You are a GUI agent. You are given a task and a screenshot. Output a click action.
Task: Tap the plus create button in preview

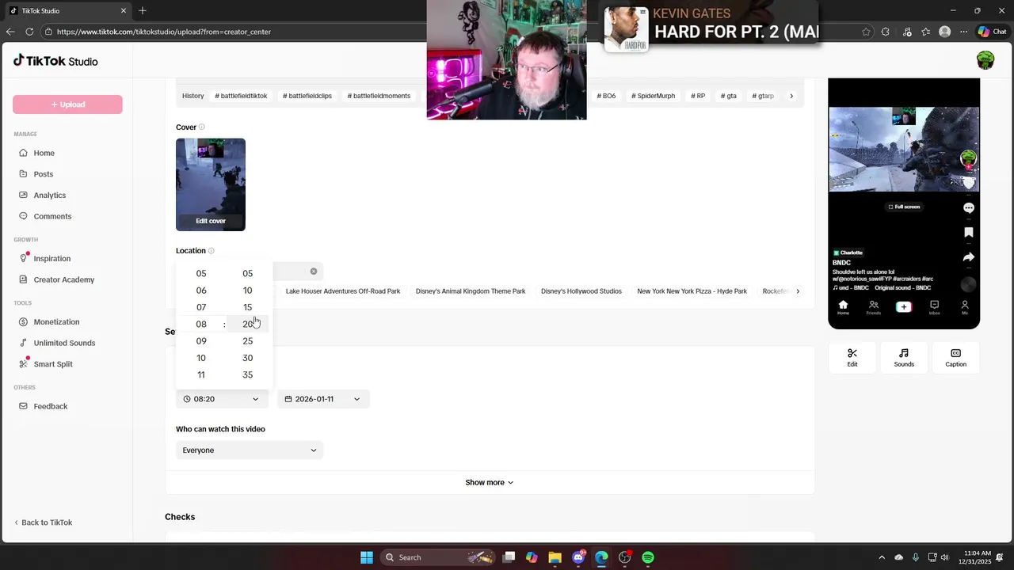[x=904, y=306]
